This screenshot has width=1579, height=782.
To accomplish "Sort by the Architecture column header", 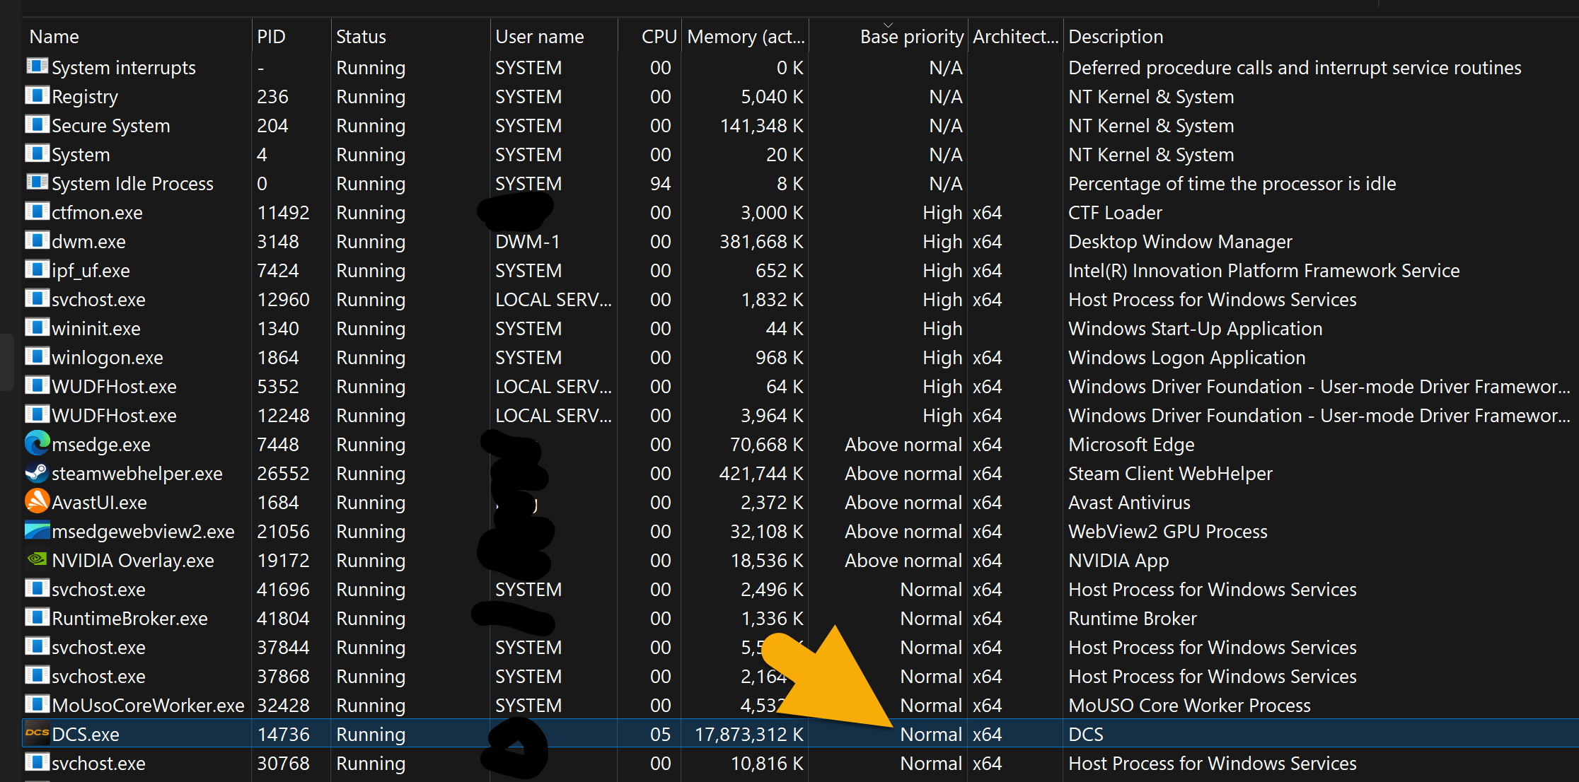I will coord(1015,37).
